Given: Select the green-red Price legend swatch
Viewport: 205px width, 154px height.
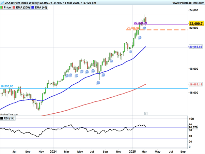Looking at the screenshot, I should 2,8.
